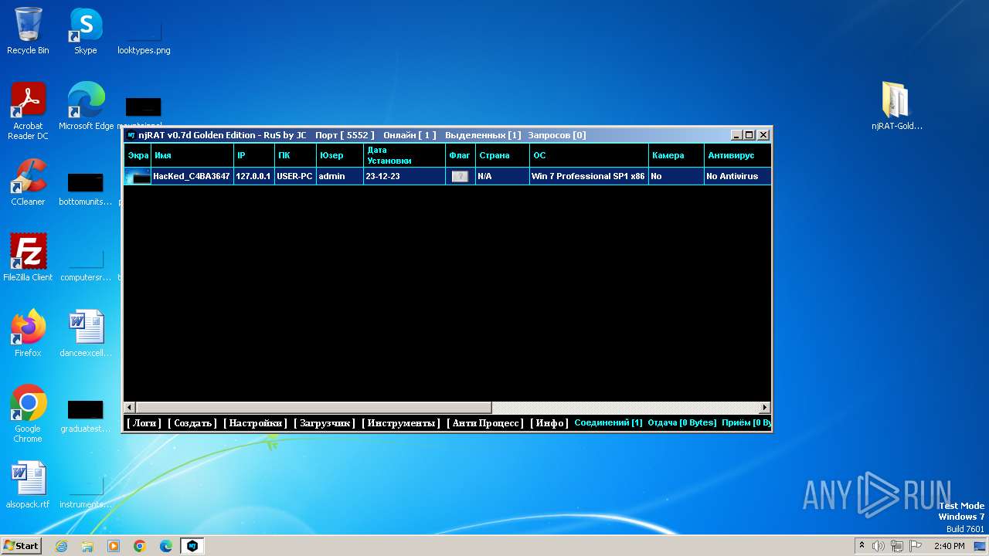
Task: Sort by the Камера column header
Action: pos(676,155)
